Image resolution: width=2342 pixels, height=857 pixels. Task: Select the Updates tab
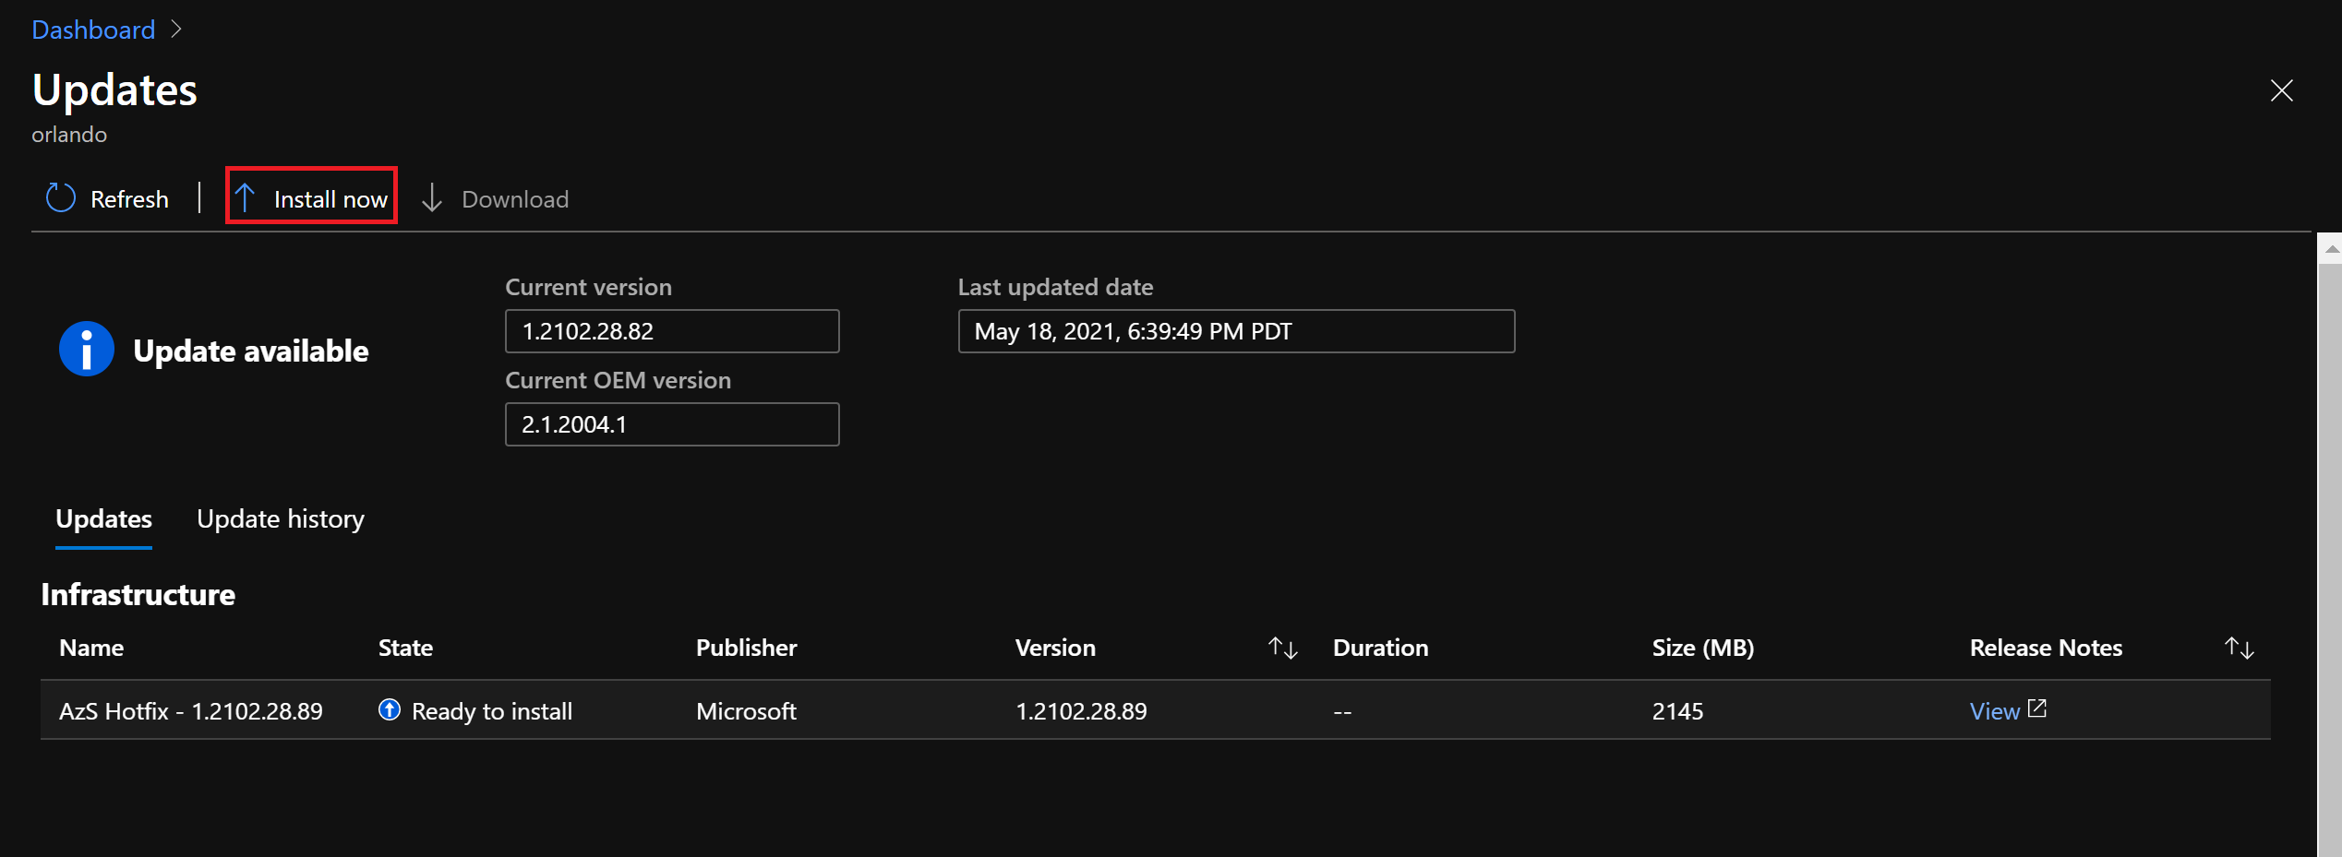pos(103,518)
